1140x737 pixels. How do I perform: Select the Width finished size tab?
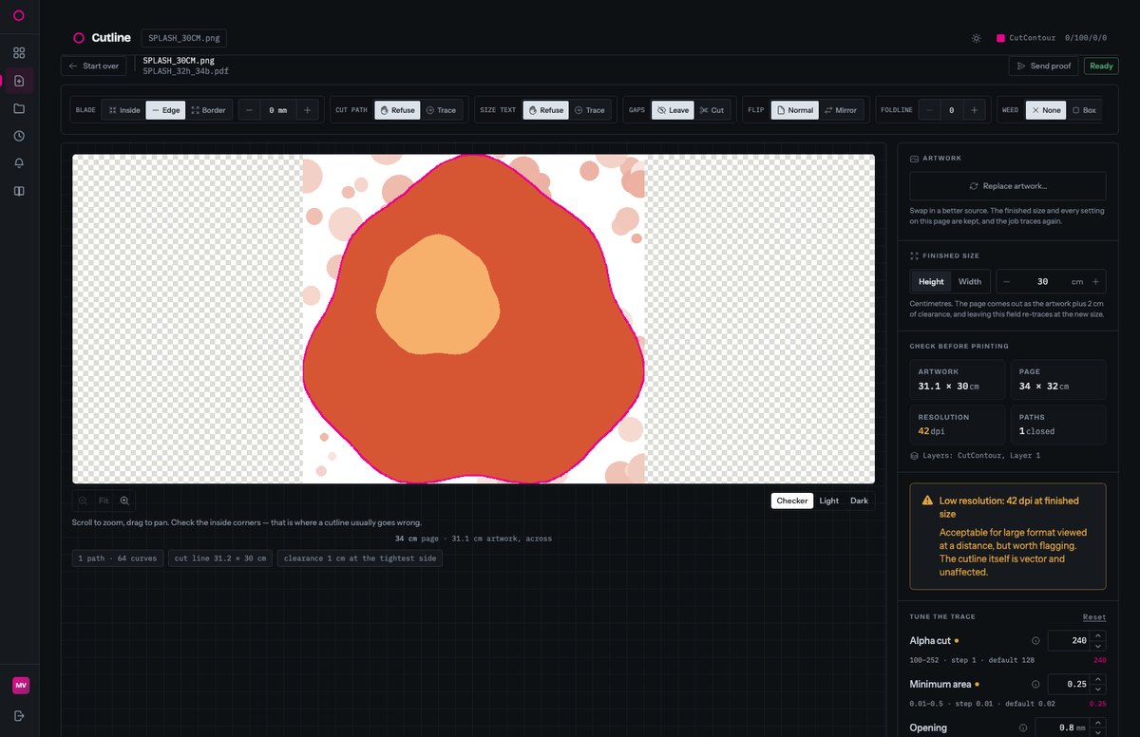click(970, 281)
